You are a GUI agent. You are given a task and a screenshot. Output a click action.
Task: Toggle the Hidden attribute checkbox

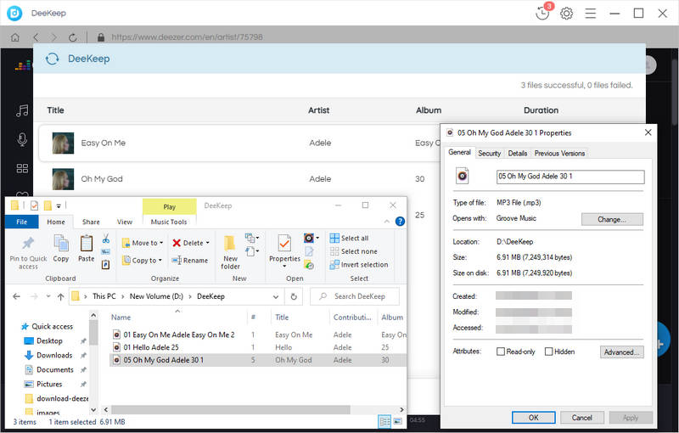pos(548,351)
